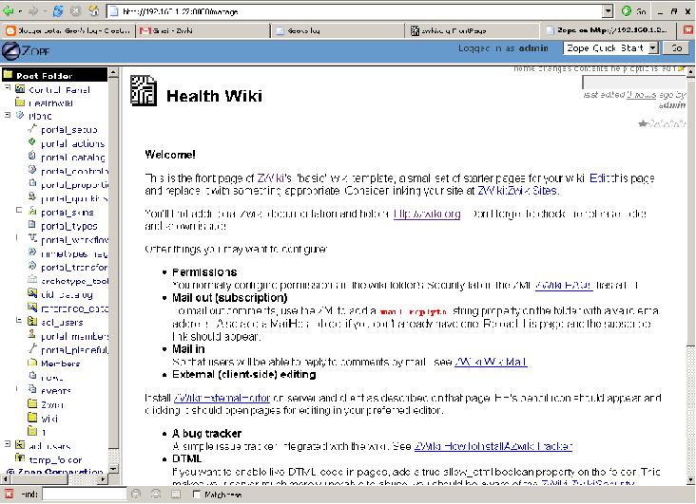Click the browser Forward arrow icon

click(x=33, y=11)
